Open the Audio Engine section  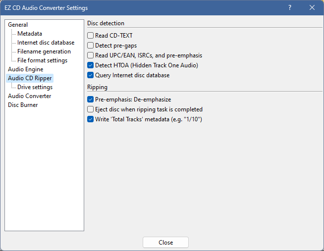[x=25, y=69]
